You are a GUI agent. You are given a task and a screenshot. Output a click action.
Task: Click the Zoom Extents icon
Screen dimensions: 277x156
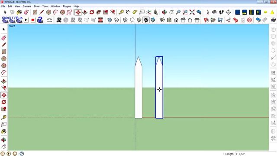point(192,12)
